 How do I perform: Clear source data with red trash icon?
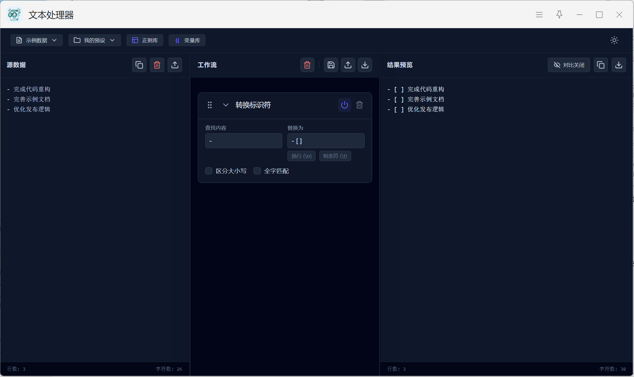pyautogui.click(x=157, y=65)
